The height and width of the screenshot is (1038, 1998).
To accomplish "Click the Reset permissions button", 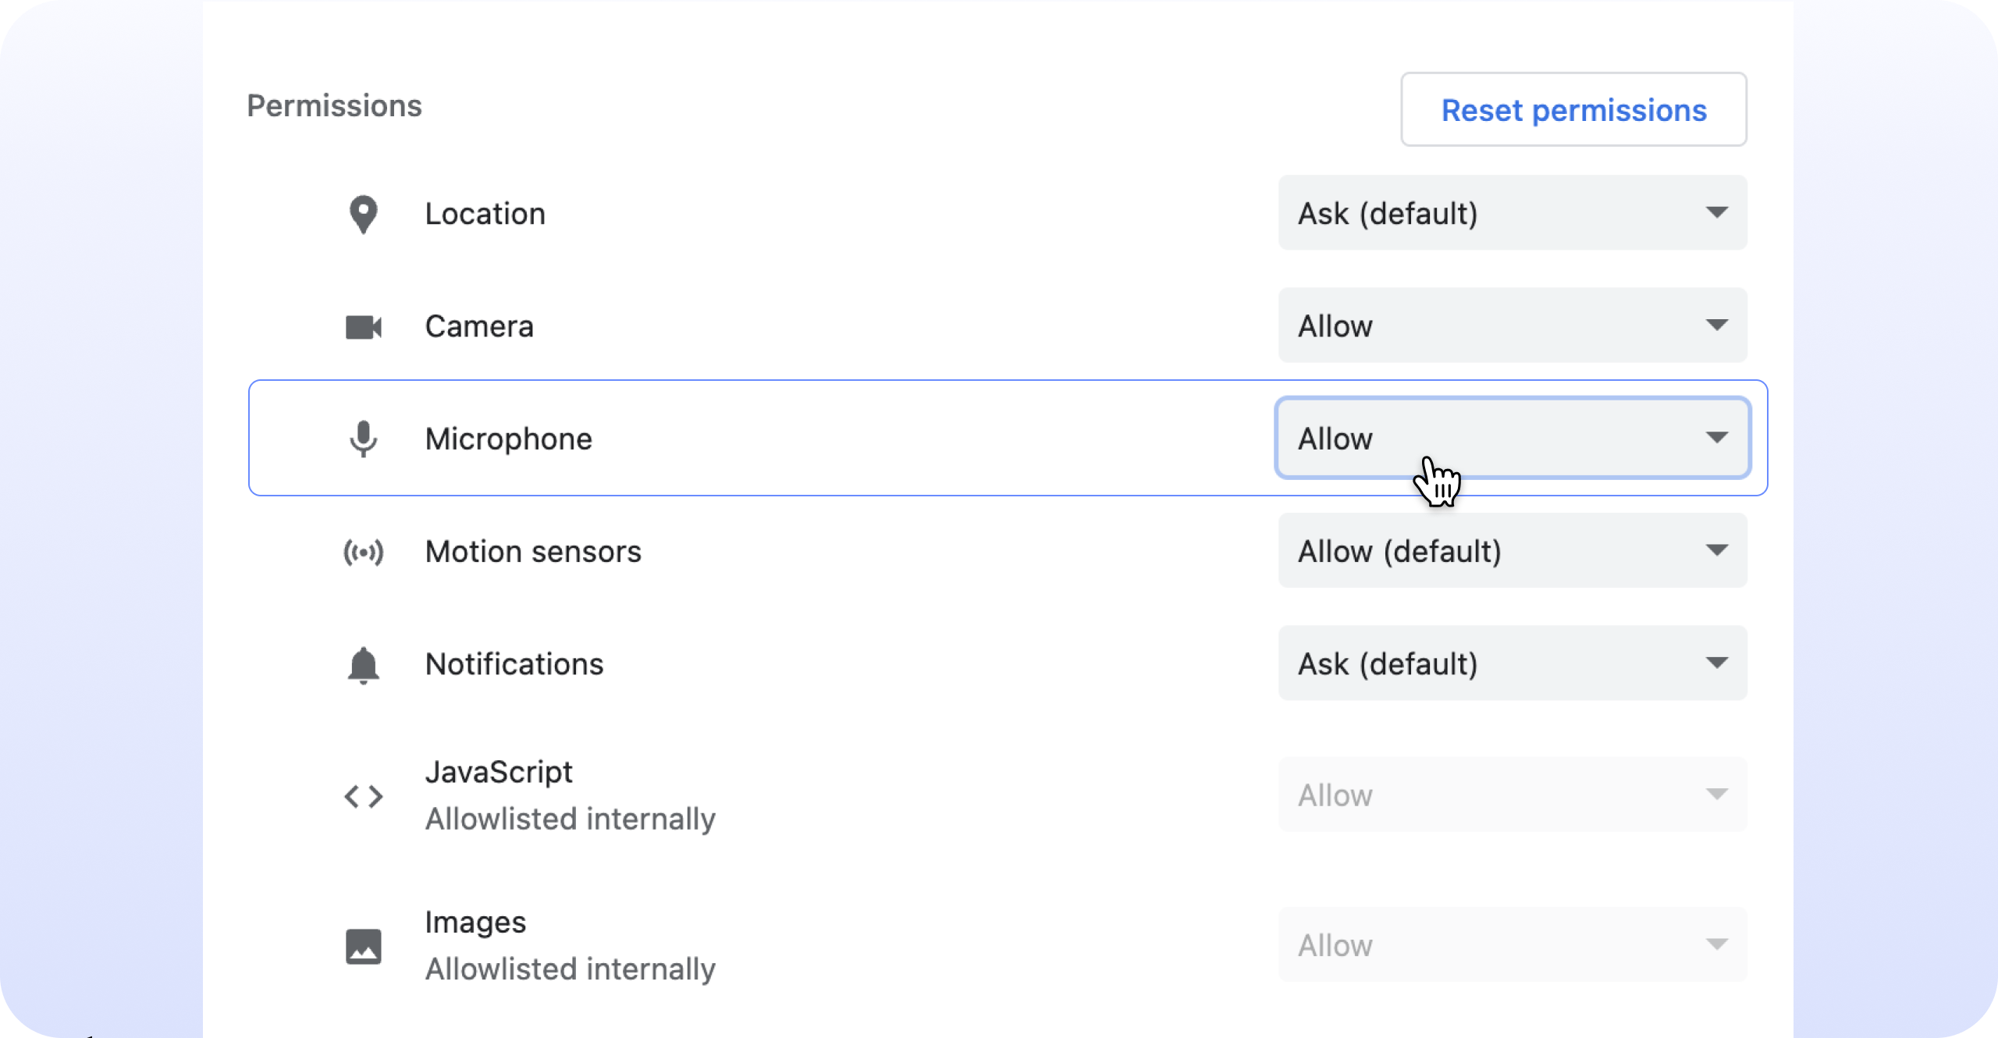I will pos(1573,110).
